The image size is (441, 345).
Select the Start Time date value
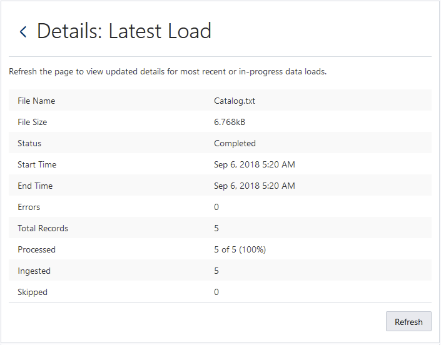pos(255,164)
